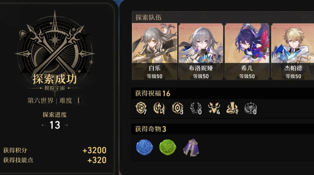This screenshot has height=175, width=314.
Task: Select 白乐 character card
Action: [x=155, y=51]
